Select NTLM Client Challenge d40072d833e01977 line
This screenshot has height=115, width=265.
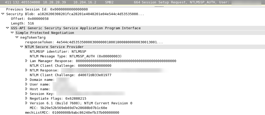[70, 75]
